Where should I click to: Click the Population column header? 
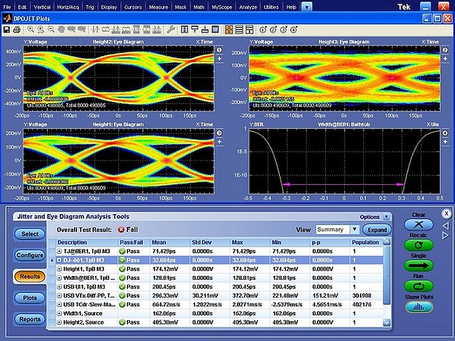pyautogui.click(x=365, y=243)
